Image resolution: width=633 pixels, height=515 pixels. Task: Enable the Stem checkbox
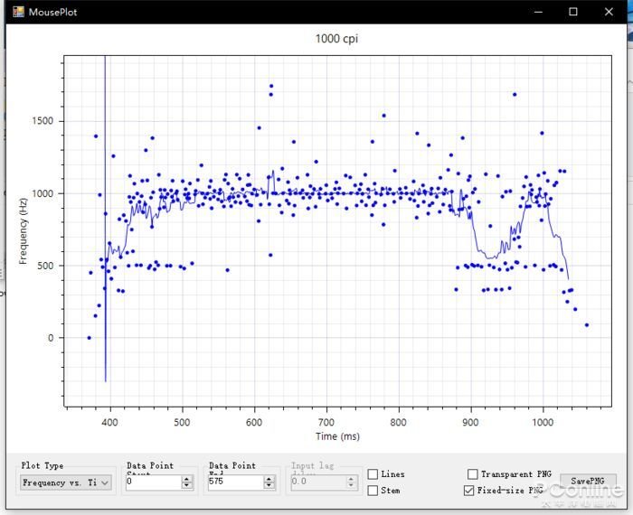(373, 491)
